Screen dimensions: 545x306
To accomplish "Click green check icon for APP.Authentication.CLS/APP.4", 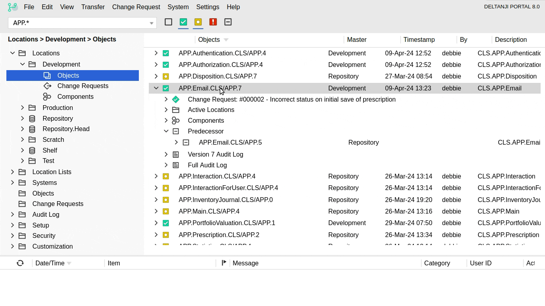I will (166, 53).
